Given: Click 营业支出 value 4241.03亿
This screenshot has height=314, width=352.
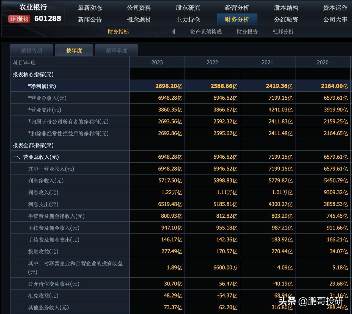Looking at the screenshot, I should [x=280, y=110].
